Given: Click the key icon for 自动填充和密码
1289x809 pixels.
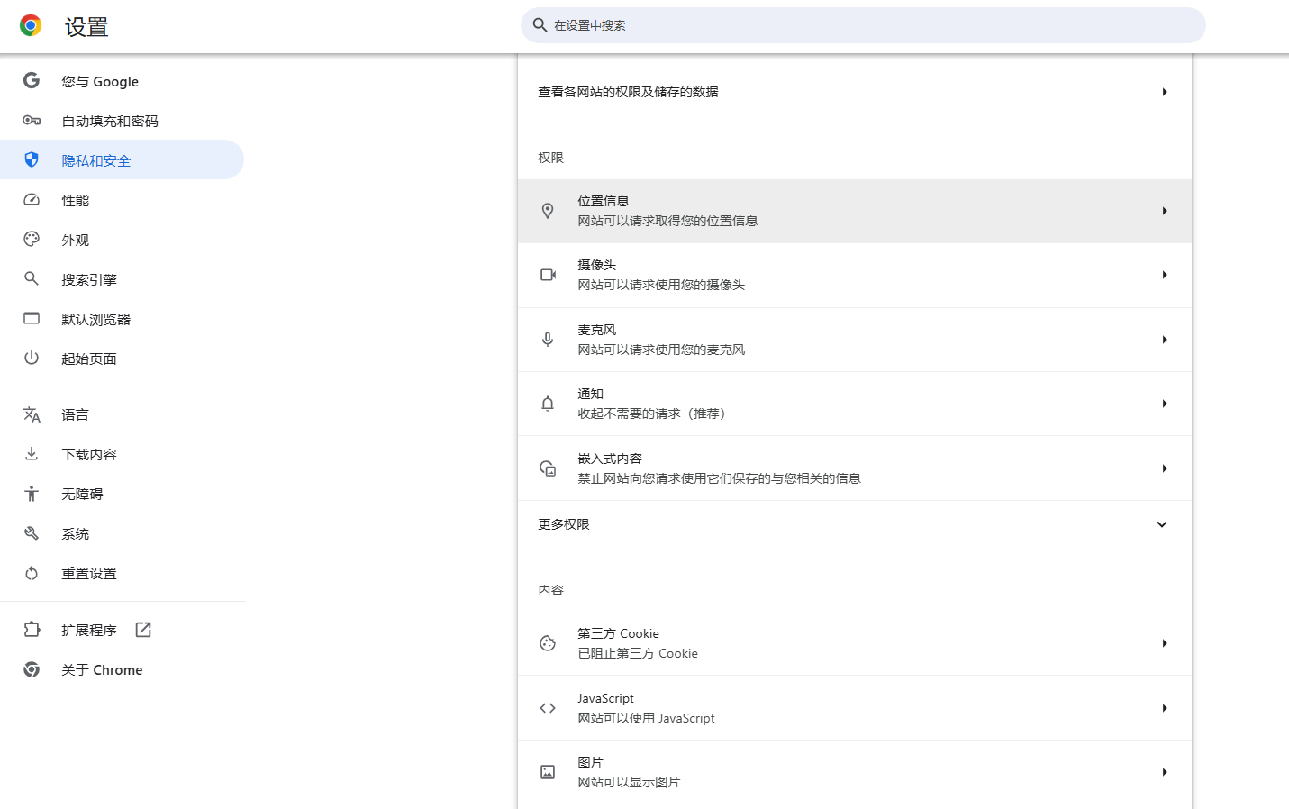Looking at the screenshot, I should tap(32, 120).
